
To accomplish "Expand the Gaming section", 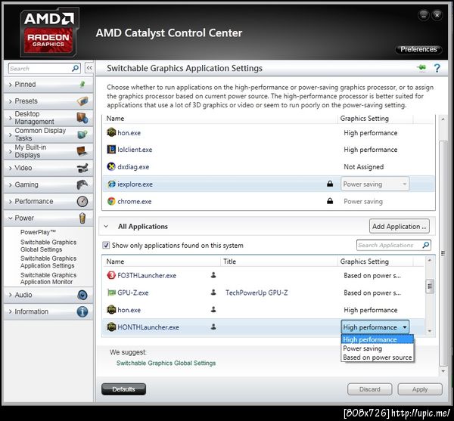I will (x=11, y=184).
